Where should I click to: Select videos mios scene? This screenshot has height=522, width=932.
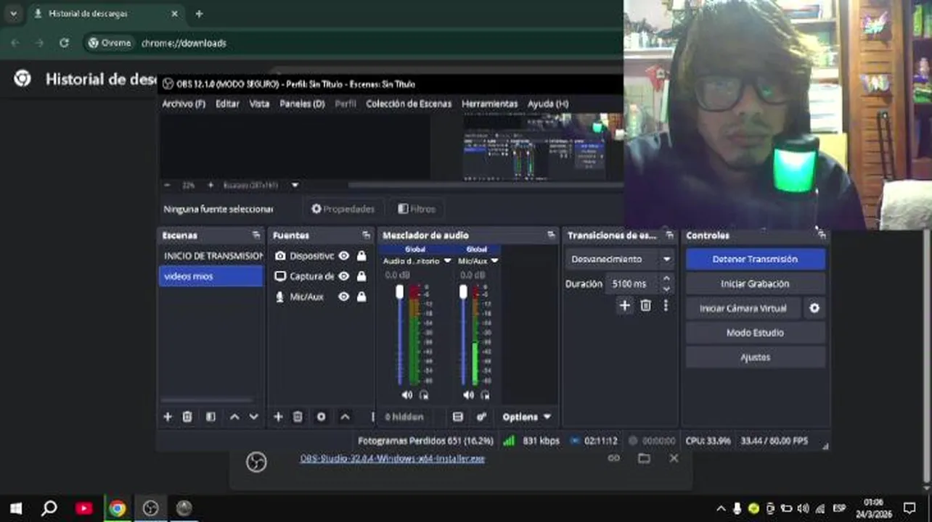click(x=211, y=276)
